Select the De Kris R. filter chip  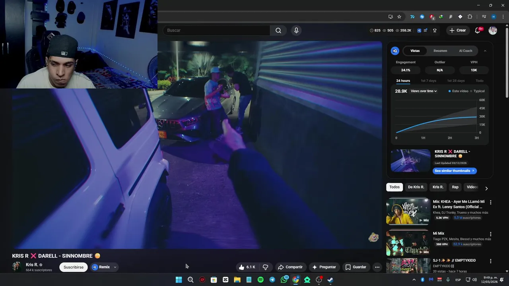416,187
